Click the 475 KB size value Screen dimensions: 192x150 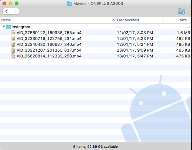coord(183,56)
